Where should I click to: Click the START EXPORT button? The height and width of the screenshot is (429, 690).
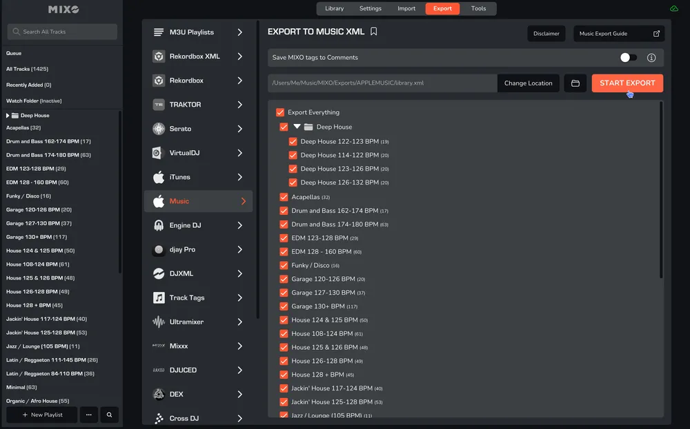coord(627,83)
